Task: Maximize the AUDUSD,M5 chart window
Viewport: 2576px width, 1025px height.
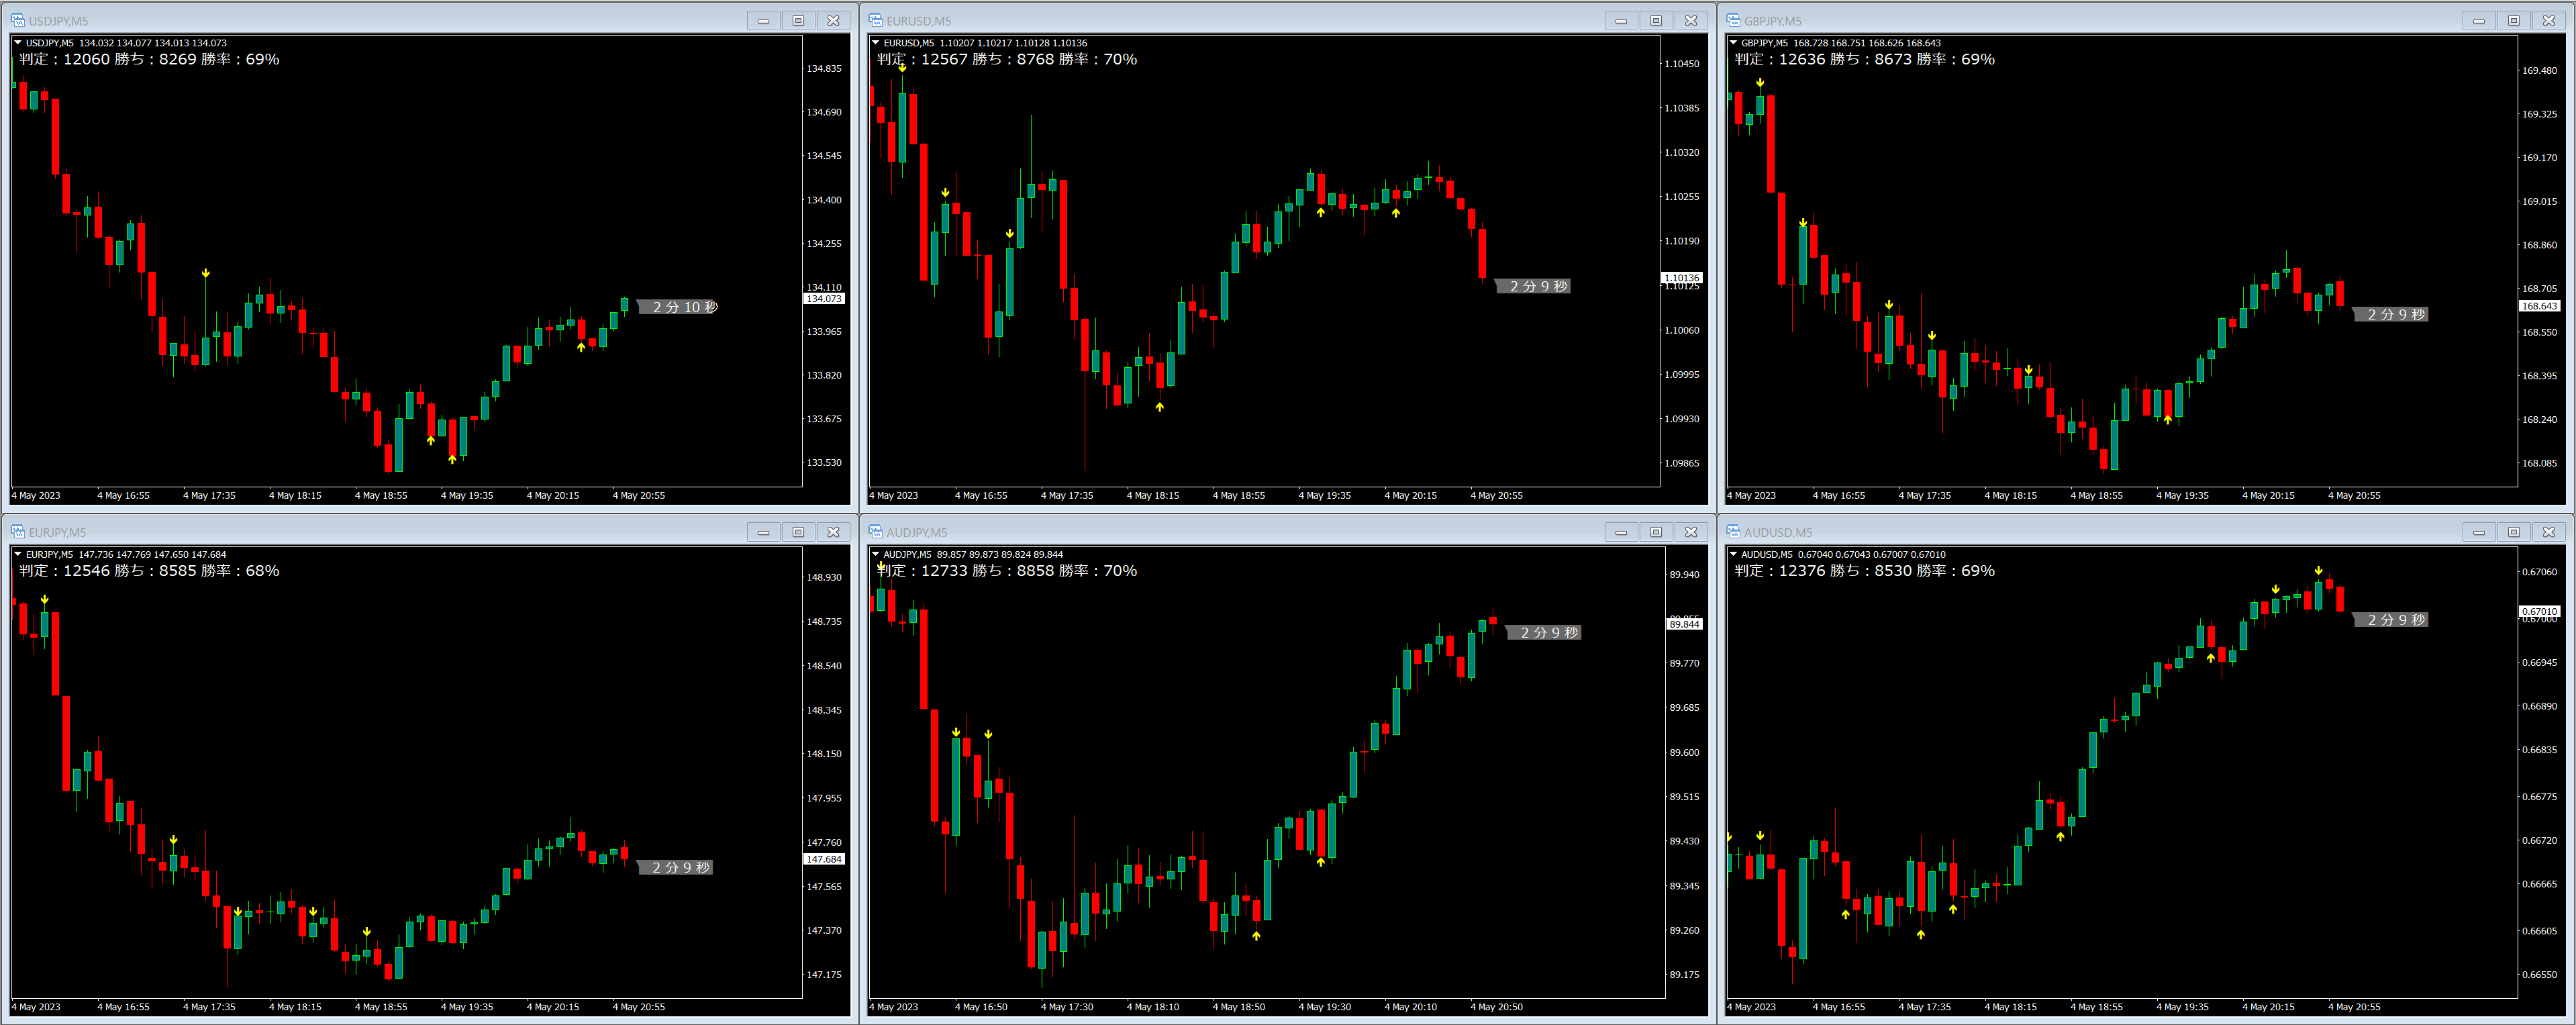Action: 2514,532
